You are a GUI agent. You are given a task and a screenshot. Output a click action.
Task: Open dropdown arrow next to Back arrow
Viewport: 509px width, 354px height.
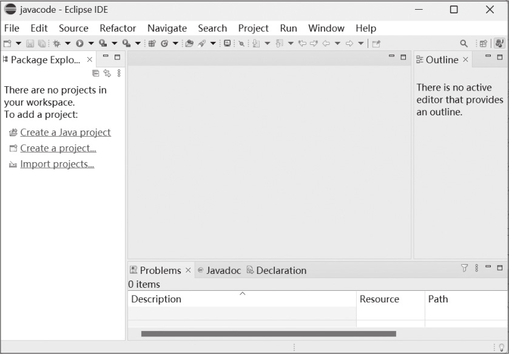337,43
